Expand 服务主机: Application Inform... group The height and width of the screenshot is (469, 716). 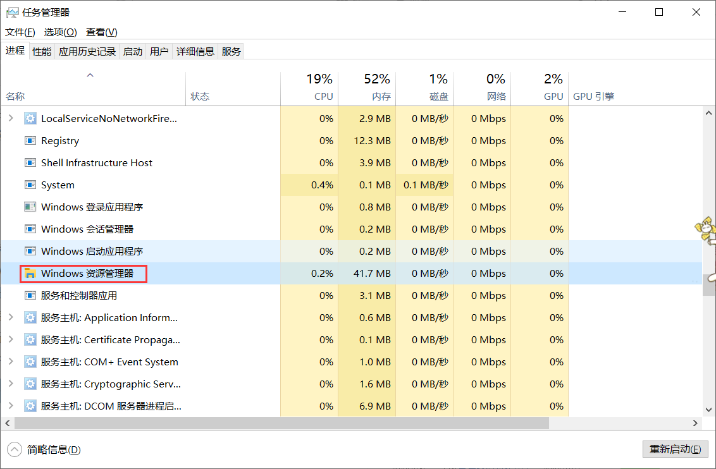pos(11,317)
